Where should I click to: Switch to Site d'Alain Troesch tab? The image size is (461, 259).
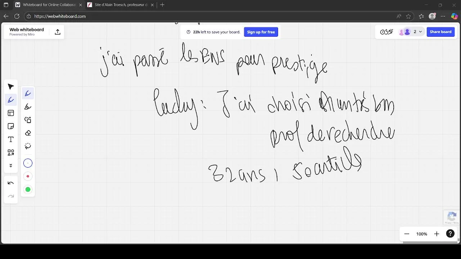(x=121, y=5)
